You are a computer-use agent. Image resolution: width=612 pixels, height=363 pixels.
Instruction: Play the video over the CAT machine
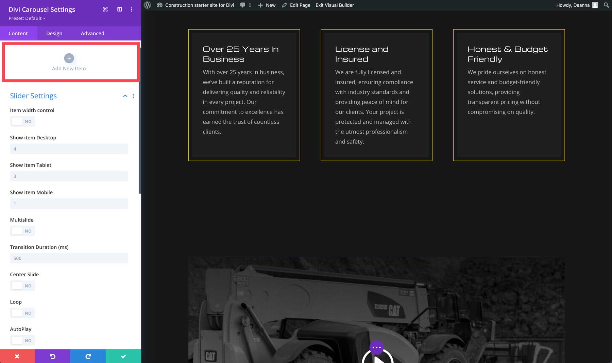(x=377, y=358)
